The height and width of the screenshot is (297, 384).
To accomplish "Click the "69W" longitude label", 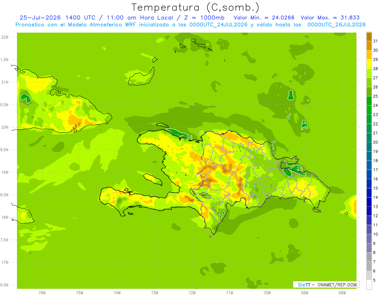I will pos(305,293).
